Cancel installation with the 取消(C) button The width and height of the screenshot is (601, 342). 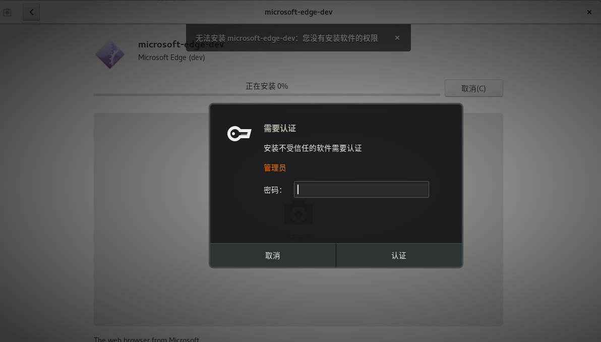coord(473,88)
